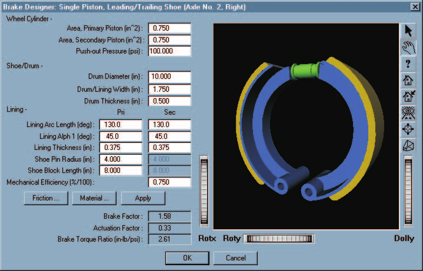Click the view all eye icon
Viewport: 423px width, 271px height.
click(x=408, y=113)
